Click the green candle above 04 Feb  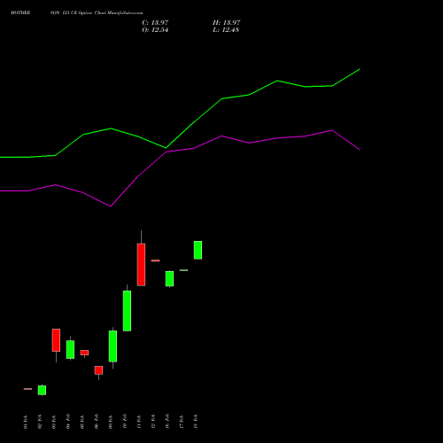tap(70, 350)
